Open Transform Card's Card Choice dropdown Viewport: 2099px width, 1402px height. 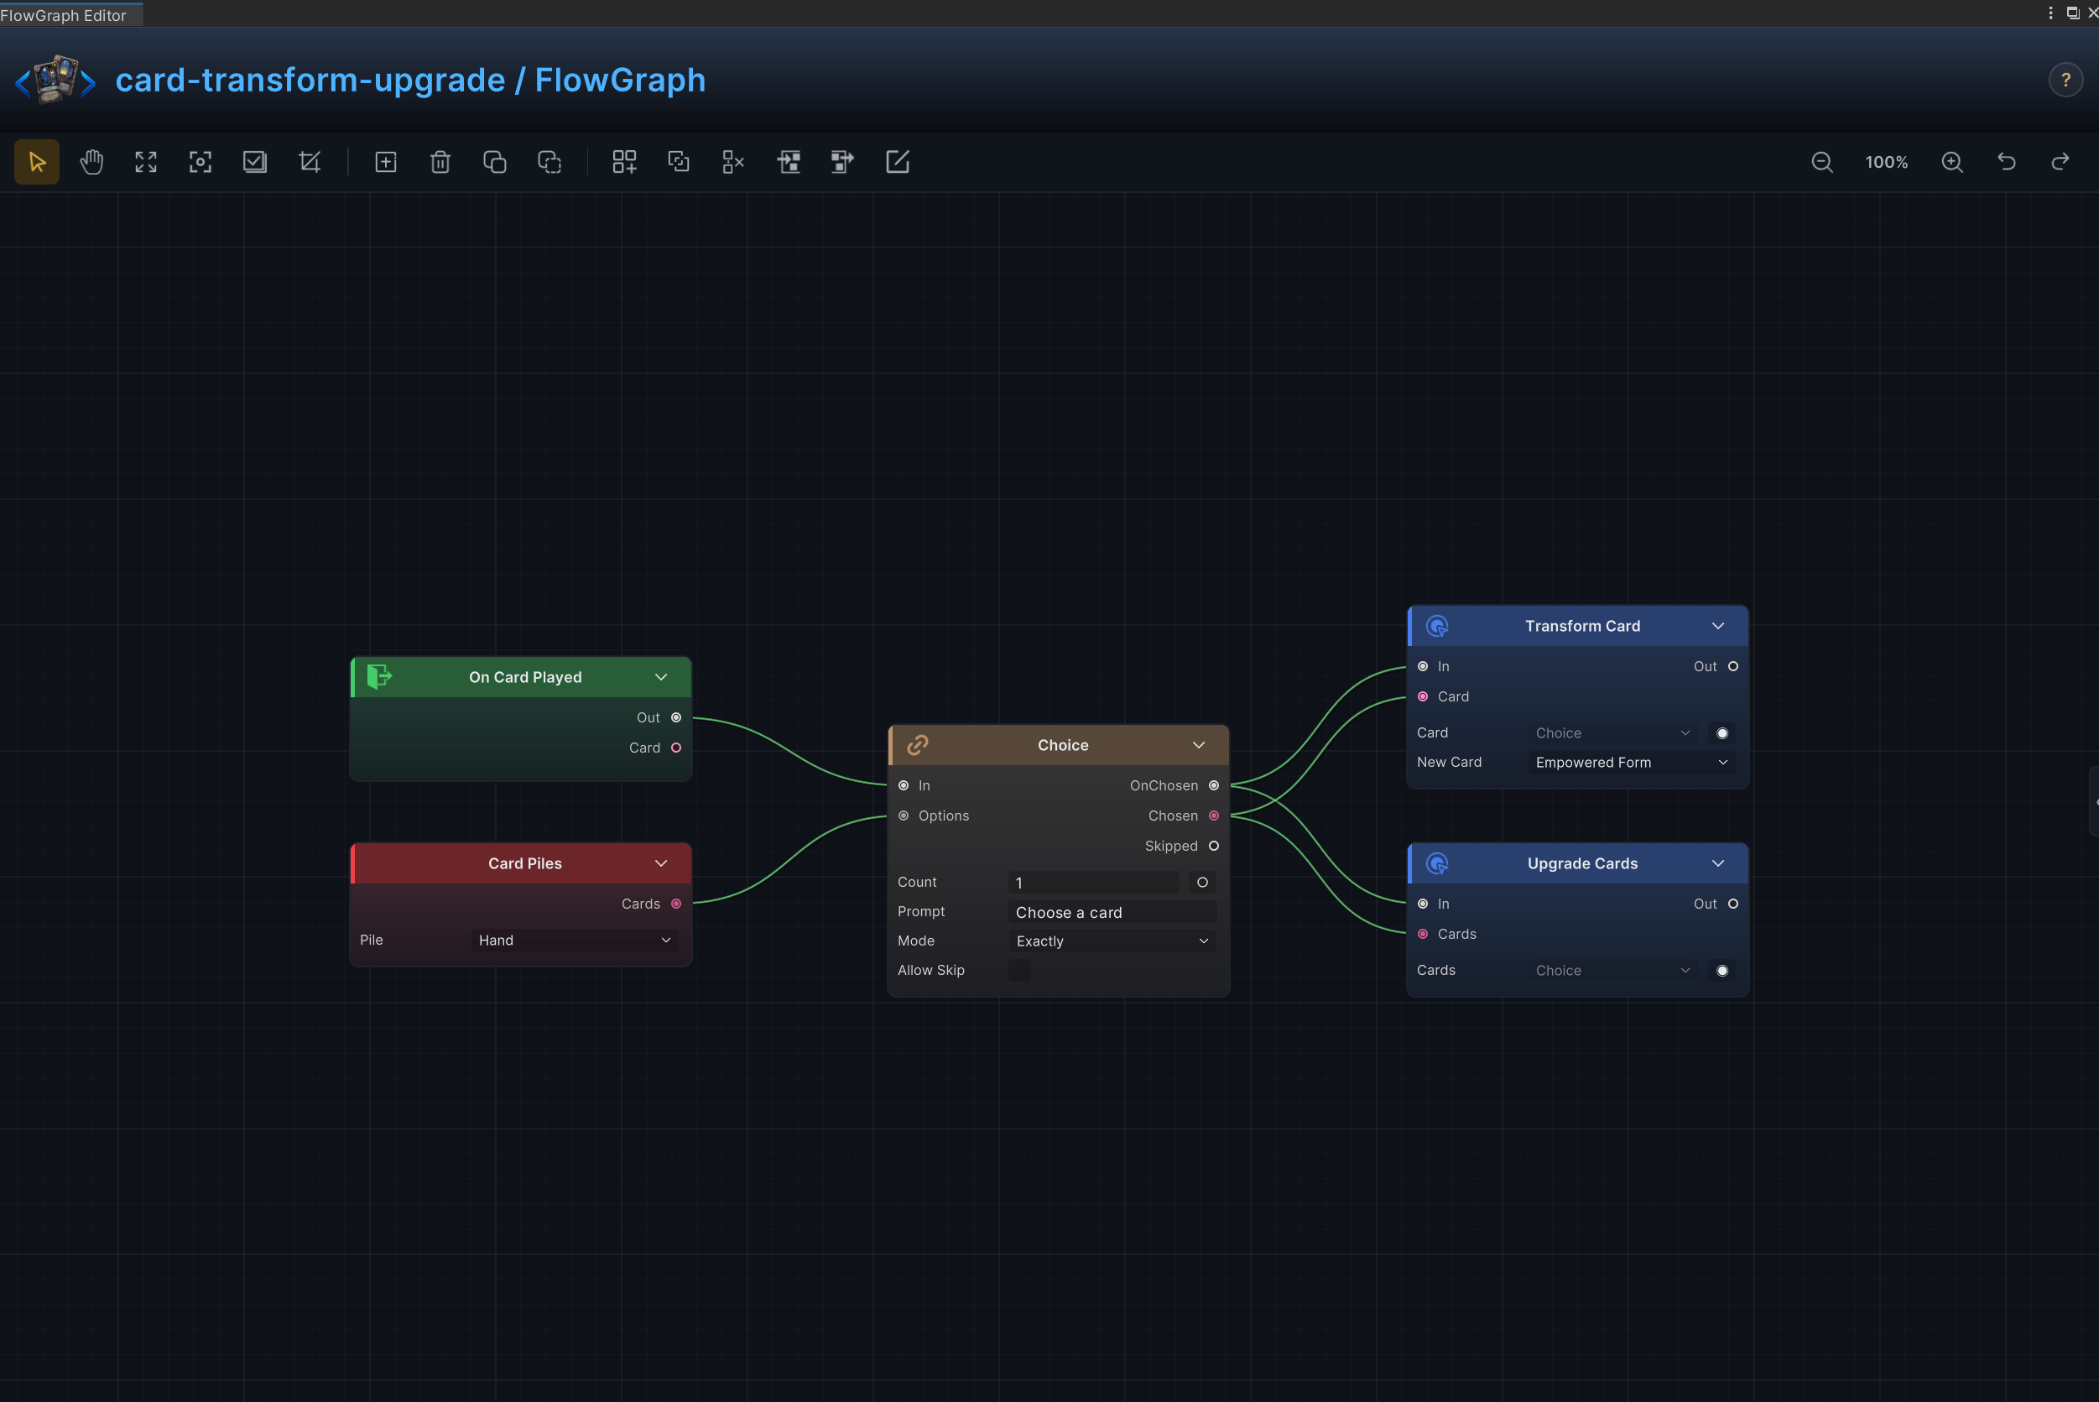pos(1612,733)
